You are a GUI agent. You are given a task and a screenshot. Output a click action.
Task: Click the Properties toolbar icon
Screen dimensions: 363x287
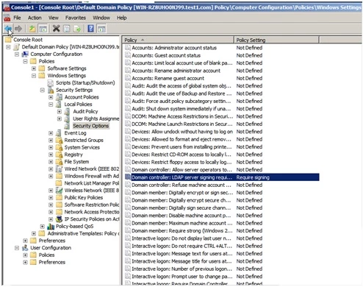click(x=67, y=29)
